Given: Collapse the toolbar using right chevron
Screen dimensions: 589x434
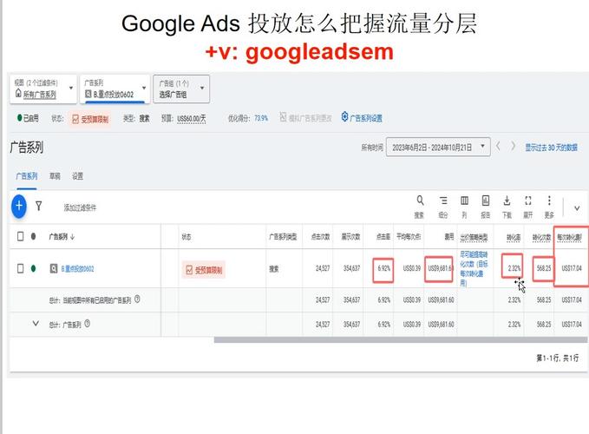Looking at the screenshot, I should pyautogui.click(x=577, y=207).
